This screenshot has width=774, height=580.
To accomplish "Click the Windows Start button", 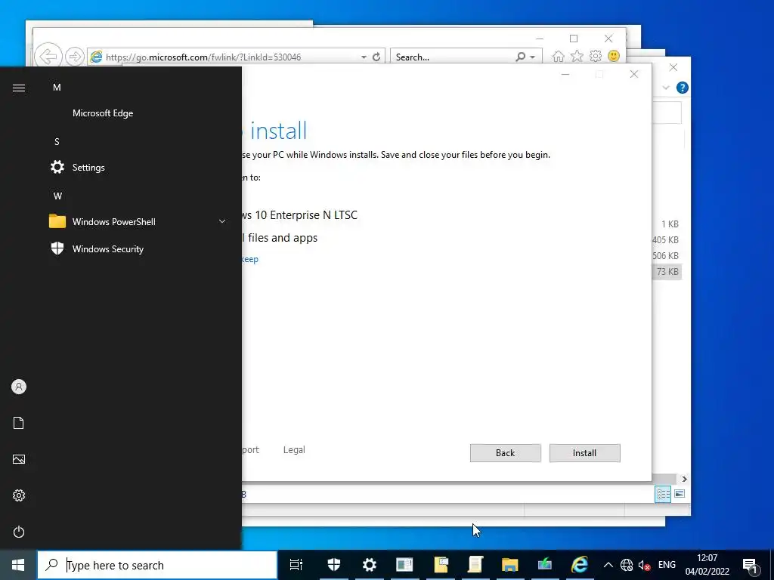I will [18, 565].
